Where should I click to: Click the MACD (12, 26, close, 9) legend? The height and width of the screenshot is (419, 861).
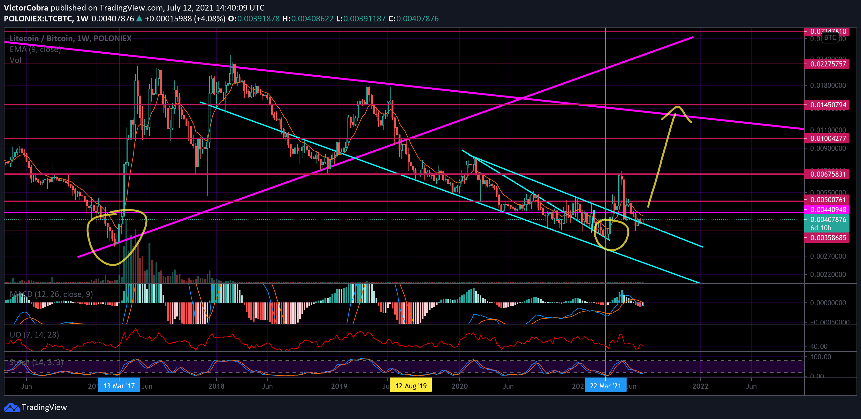[51, 294]
